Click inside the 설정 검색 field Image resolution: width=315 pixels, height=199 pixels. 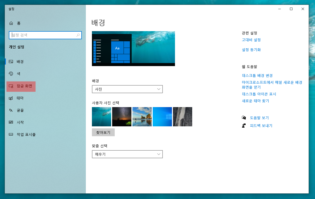[45, 35]
